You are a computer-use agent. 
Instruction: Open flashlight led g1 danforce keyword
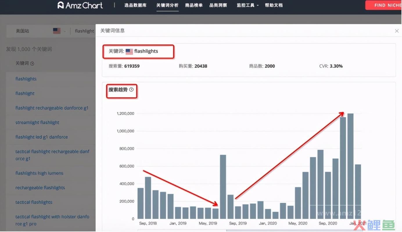coord(42,137)
